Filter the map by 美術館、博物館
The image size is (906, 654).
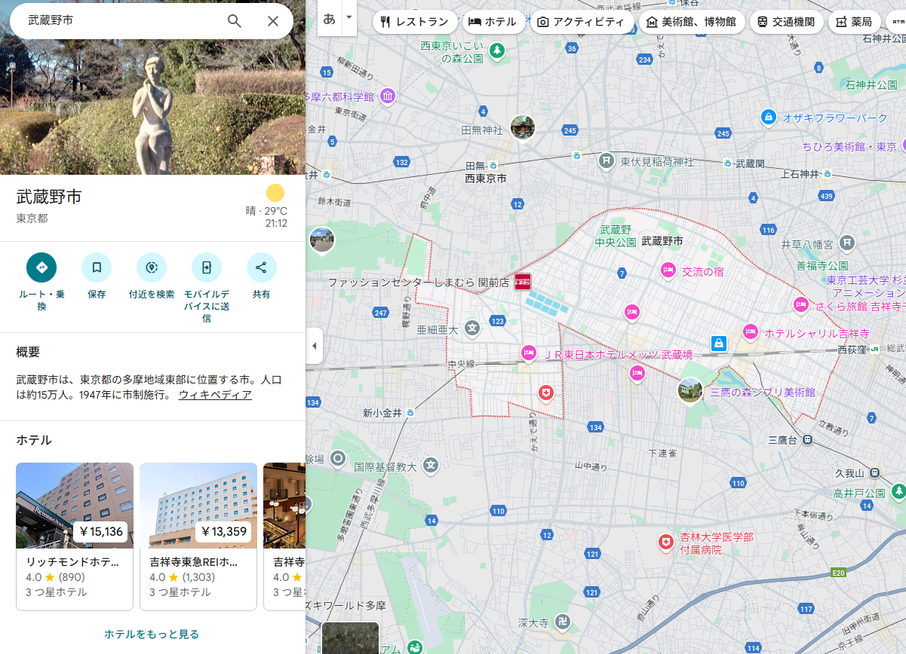(x=691, y=22)
